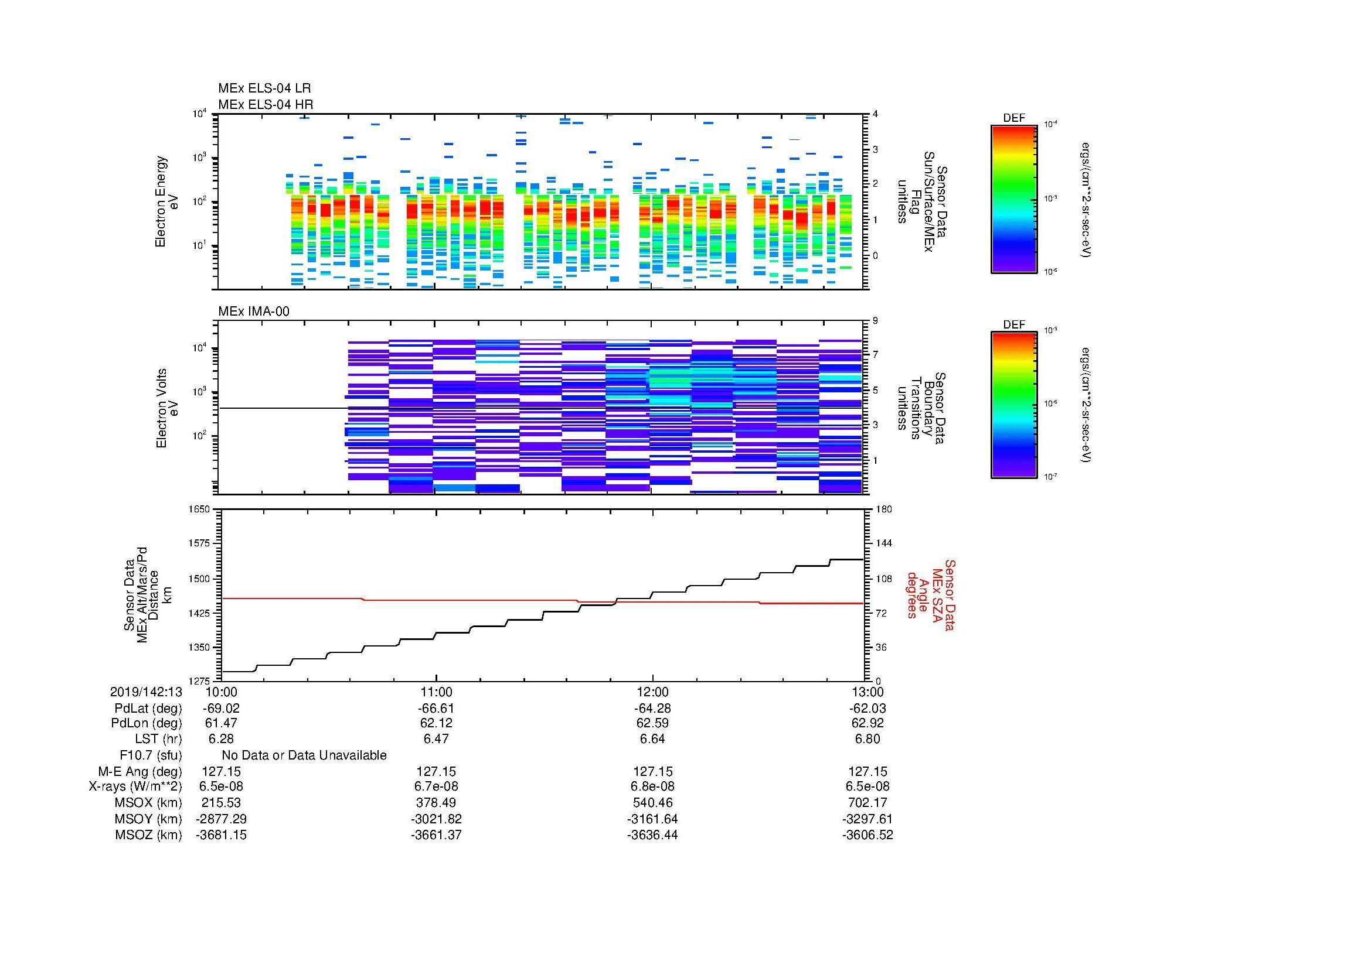Select the "MEx IMA-00" panel title

click(253, 312)
